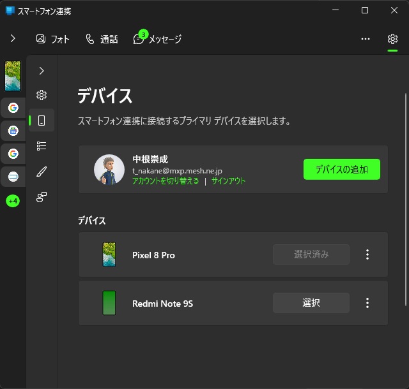Maximize the スマートフォン連携 window
Viewport: 409px width, 389px height.
point(365,10)
